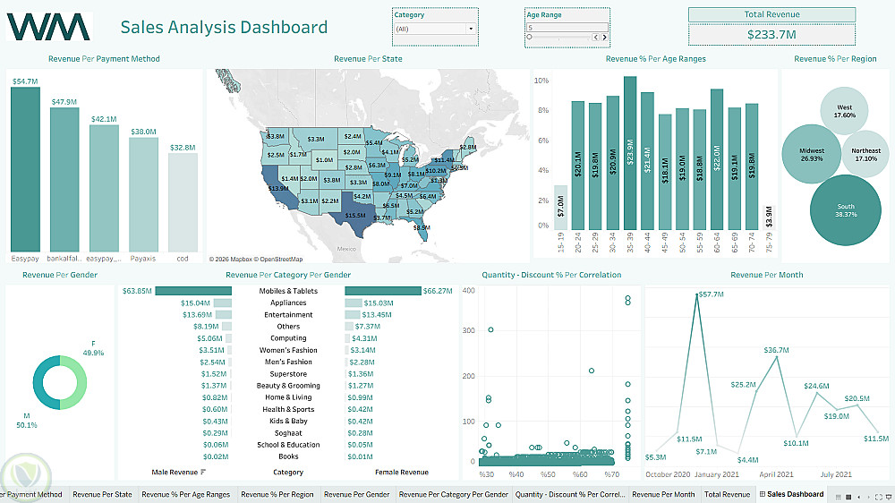Click the Sales Analysis Dashboard title
Image resolution: width=895 pixels, height=503 pixels.
click(224, 28)
